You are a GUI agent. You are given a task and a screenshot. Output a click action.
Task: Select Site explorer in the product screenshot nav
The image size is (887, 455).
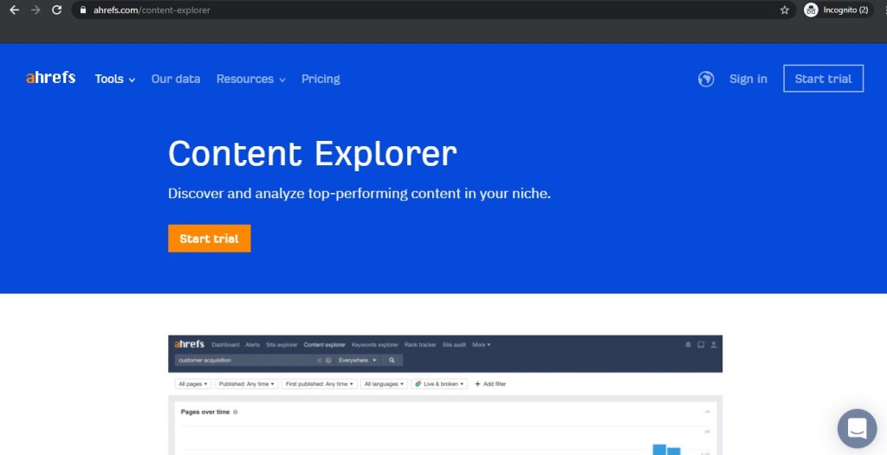pyautogui.click(x=282, y=345)
